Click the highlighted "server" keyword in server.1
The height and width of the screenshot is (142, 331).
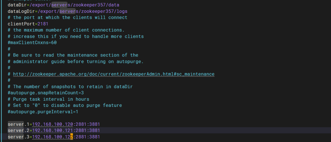pyautogui.click(x=16, y=124)
